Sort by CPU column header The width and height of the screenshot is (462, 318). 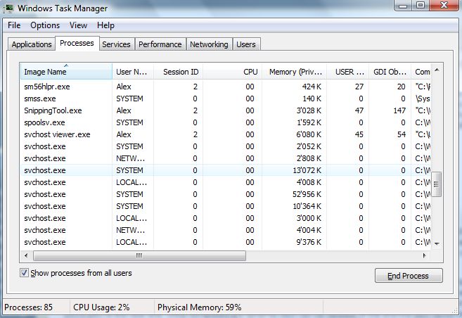coord(232,72)
